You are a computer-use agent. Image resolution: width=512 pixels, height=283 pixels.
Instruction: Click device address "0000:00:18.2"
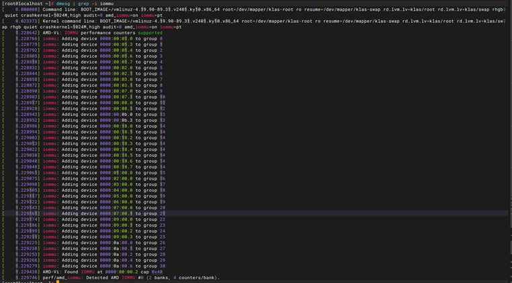click(x=116, y=138)
